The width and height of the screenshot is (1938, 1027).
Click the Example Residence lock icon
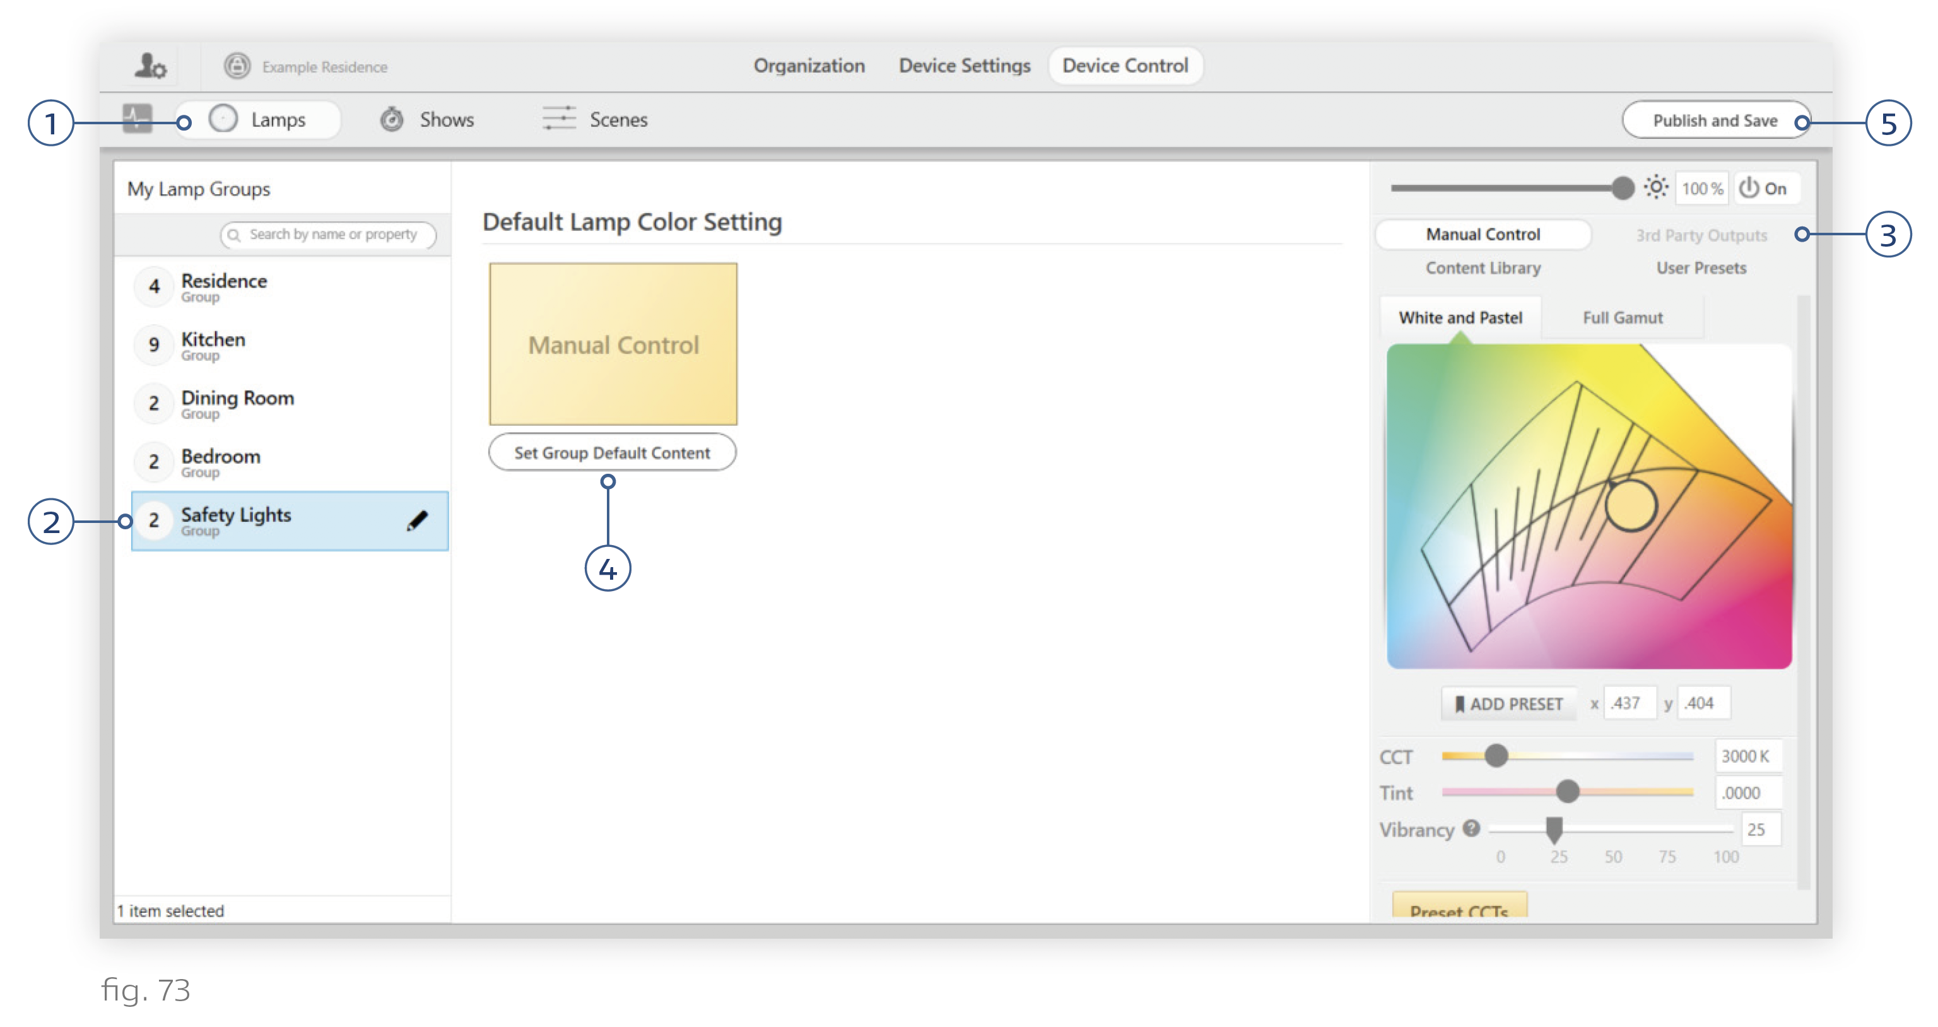pyautogui.click(x=237, y=66)
